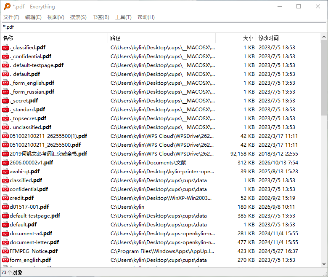This screenshot has width=328, height=277.
Task: Sort results by 路径 column header
Action: point(162,38)
